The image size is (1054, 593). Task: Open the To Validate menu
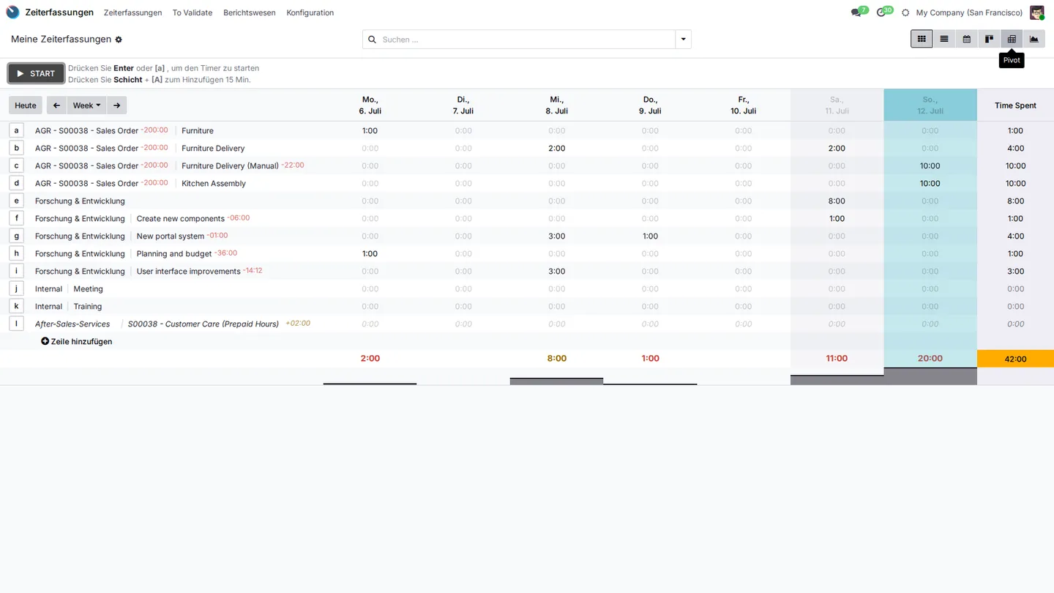pyautogui.click(x=193, y=13)
